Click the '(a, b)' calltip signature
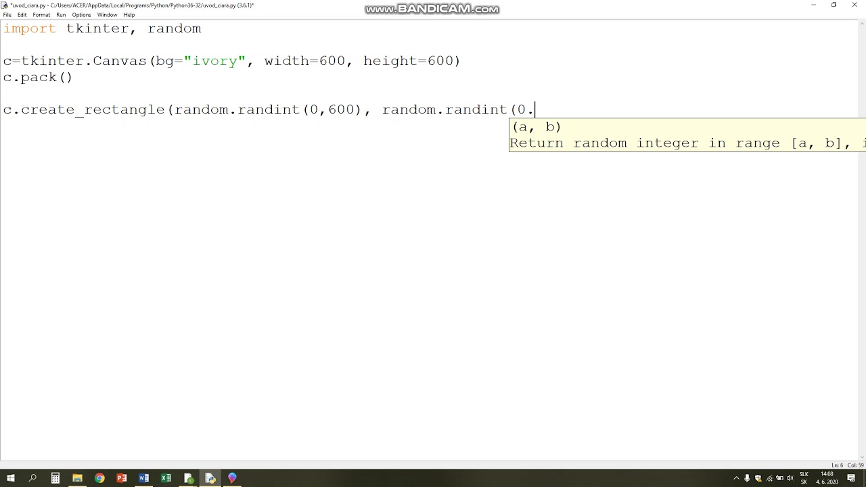 coord(537,126)
